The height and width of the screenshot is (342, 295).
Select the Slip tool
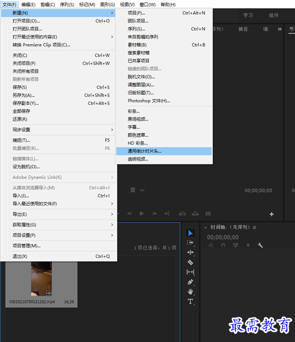click(x=190, y=272)
